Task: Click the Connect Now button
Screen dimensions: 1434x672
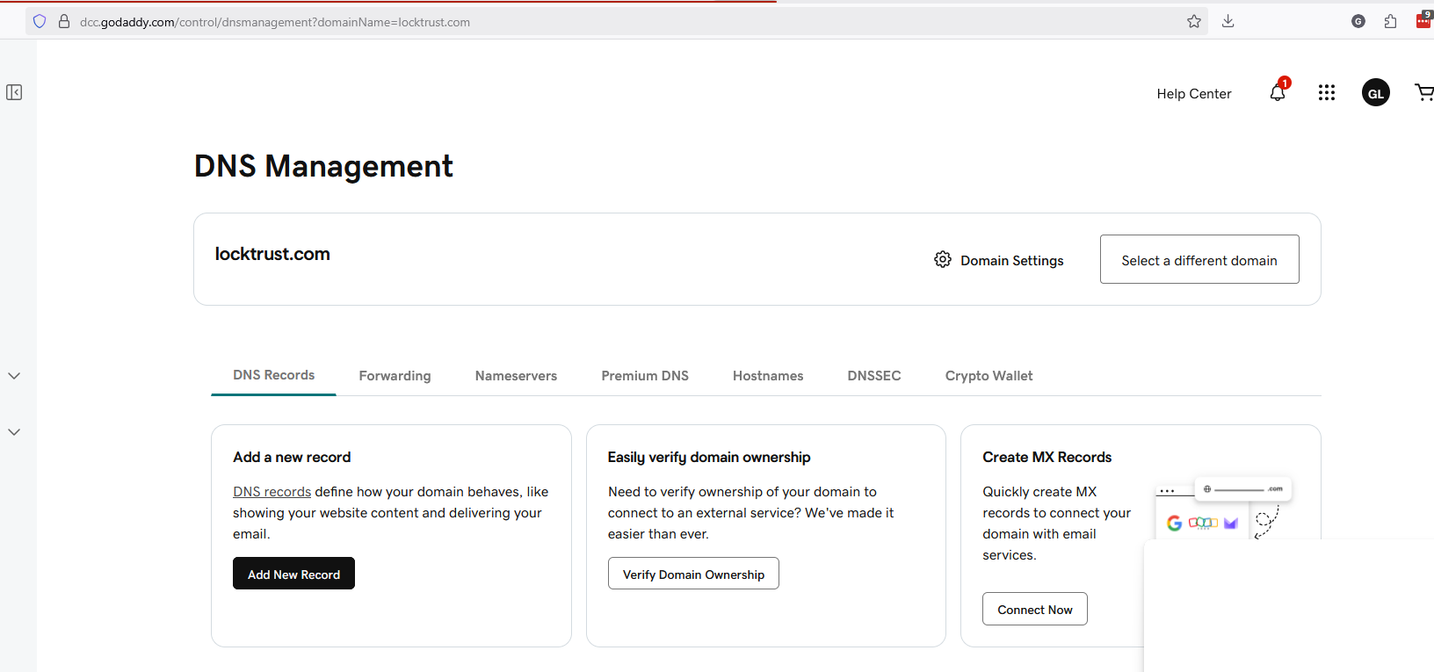Action: tap(1035, 609)
